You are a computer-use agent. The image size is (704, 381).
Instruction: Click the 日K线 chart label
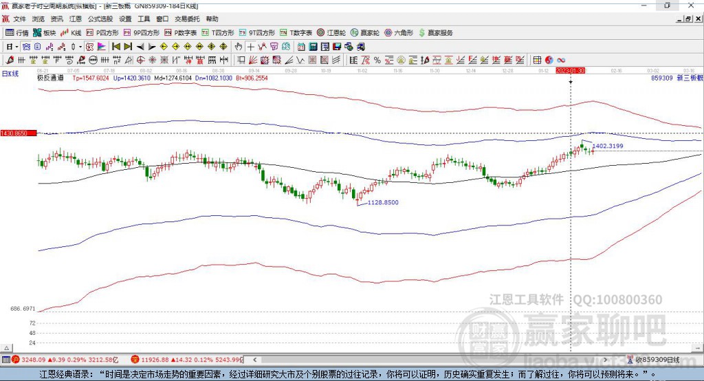[x=10, y=74]
